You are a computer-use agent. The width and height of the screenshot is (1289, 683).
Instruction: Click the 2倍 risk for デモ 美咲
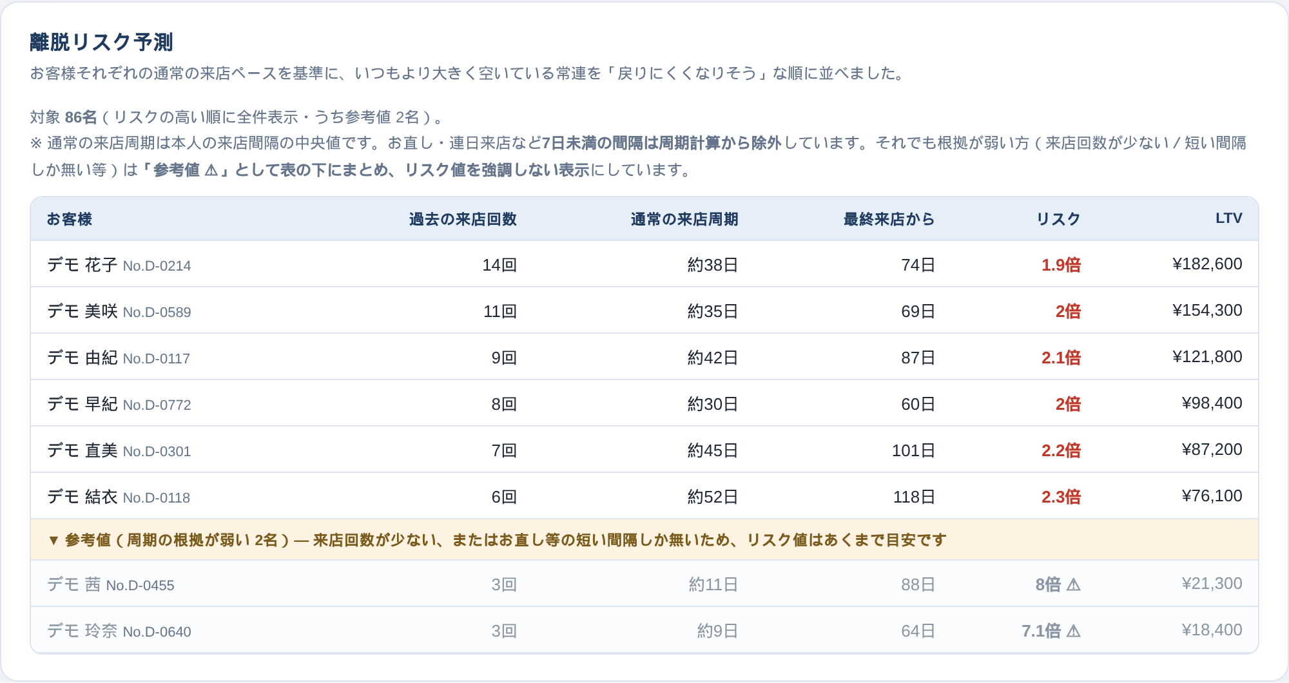point(1068,311)
